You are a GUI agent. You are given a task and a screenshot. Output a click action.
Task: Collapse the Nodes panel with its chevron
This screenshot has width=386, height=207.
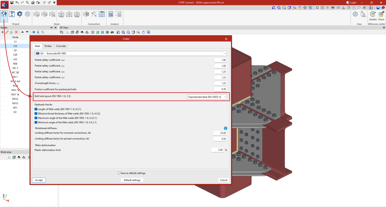point(52,28)
